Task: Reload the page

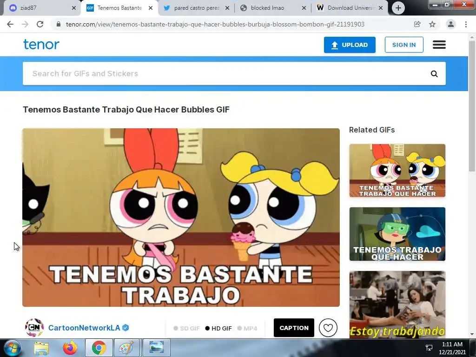Action: [40, 24]
